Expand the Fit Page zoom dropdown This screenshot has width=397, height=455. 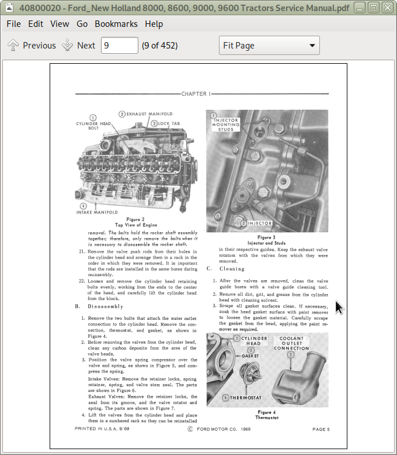(x=269, y=45)
